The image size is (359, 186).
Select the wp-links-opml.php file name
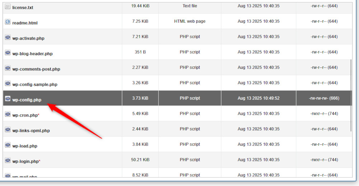click(x=31, y=130)
